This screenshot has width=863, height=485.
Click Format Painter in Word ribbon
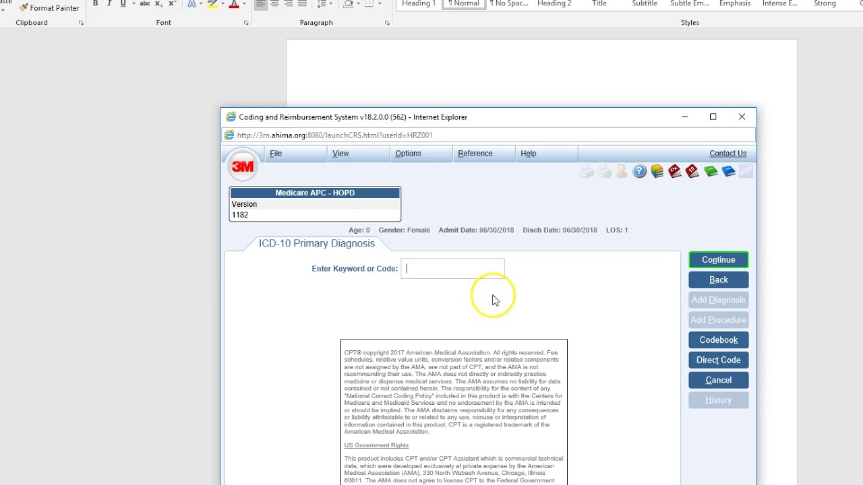click(x=49, y=8)
